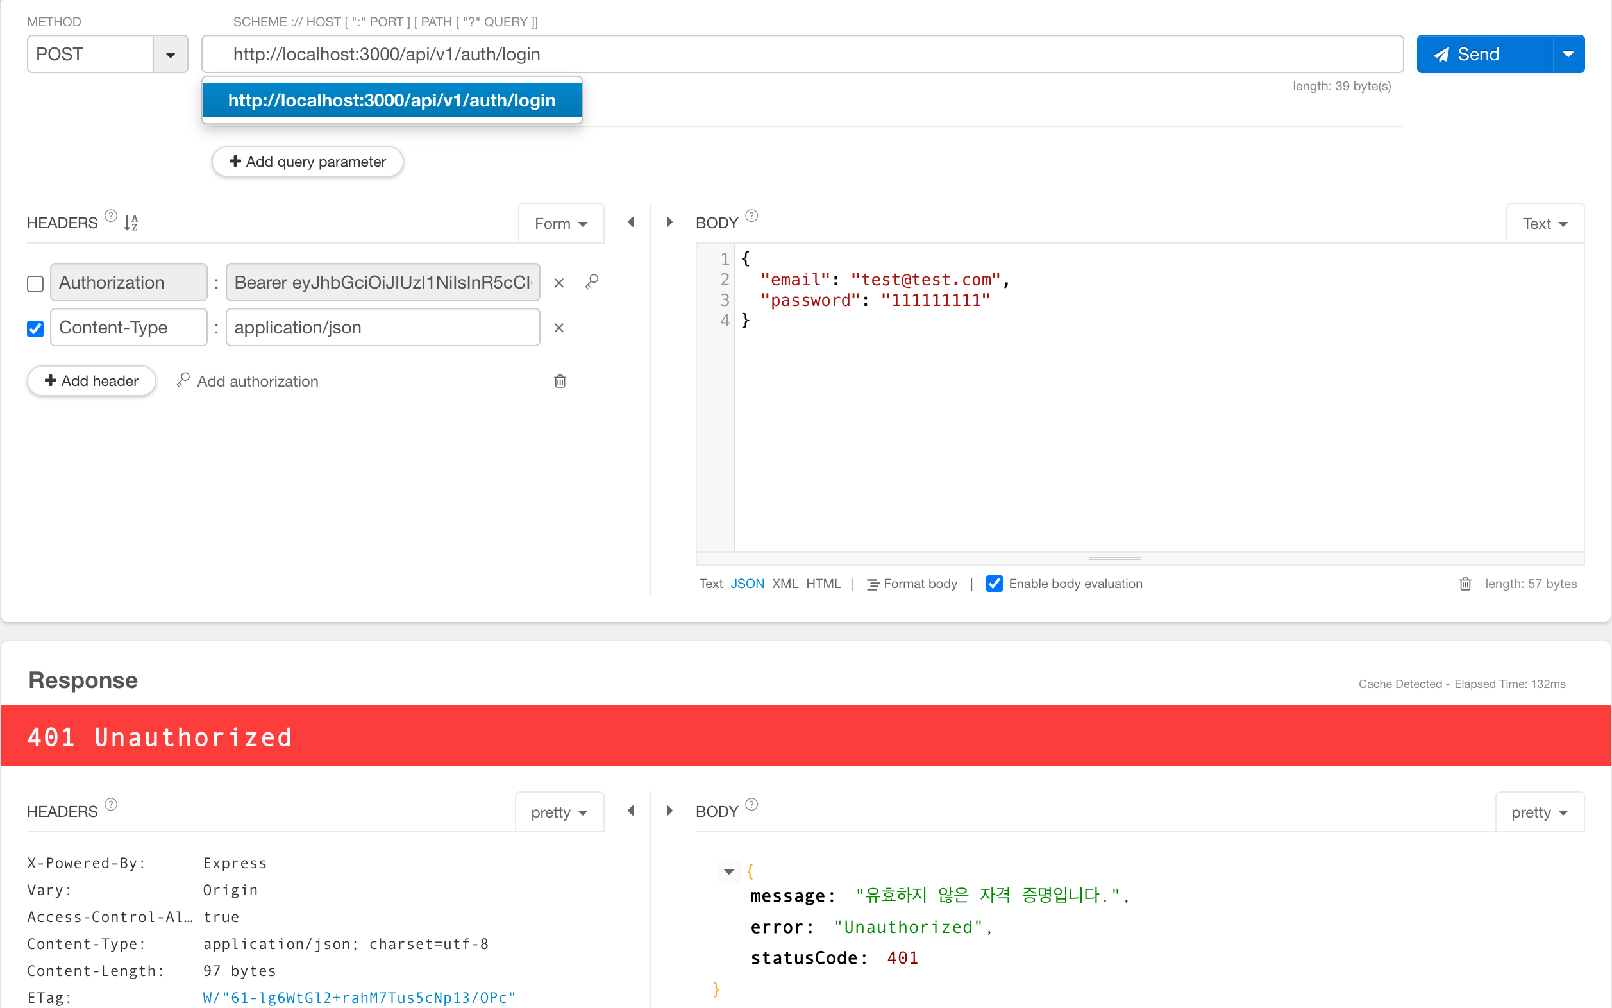Image resolution: width=1612 pixels, height=1008 pixels.
Task: Collapse response body panel right arrow
Action: pyautogui.click(x=669, y=811)
